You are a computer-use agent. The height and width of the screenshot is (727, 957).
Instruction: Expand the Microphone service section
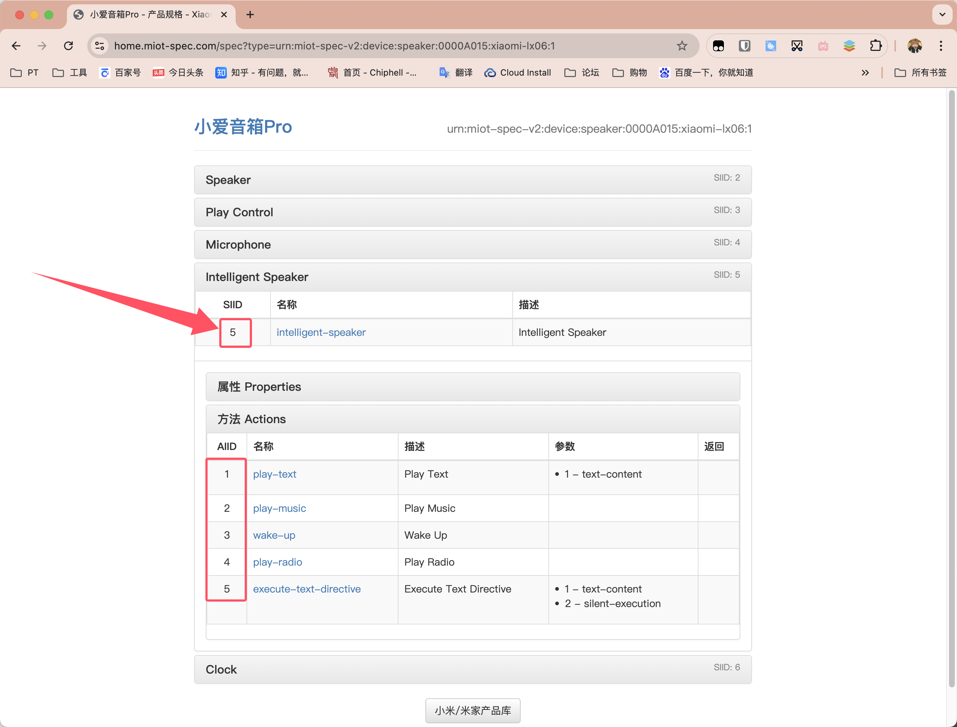click(473, 245)
